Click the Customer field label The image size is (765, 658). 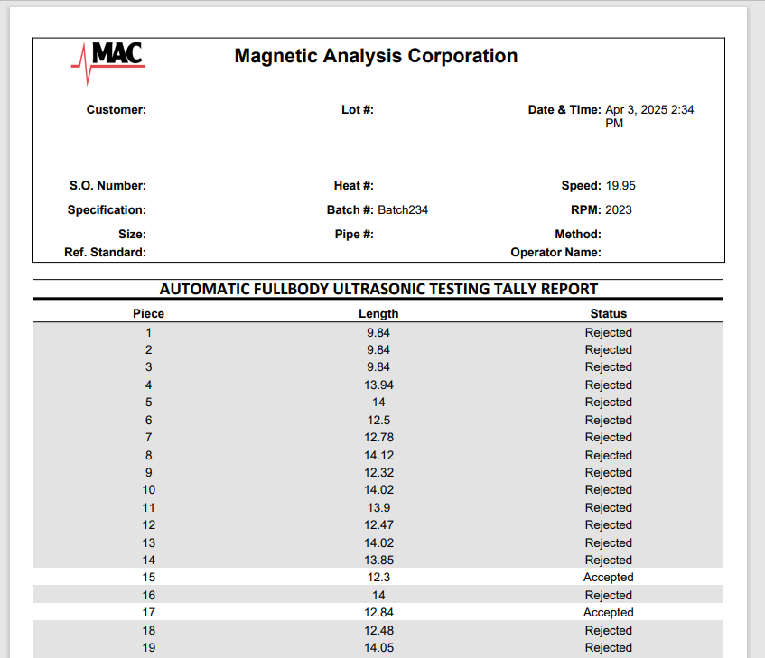(x=116, y=109)
